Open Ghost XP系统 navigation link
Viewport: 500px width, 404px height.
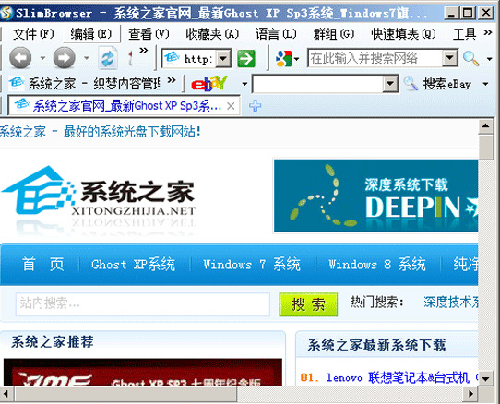coord(133,265)
